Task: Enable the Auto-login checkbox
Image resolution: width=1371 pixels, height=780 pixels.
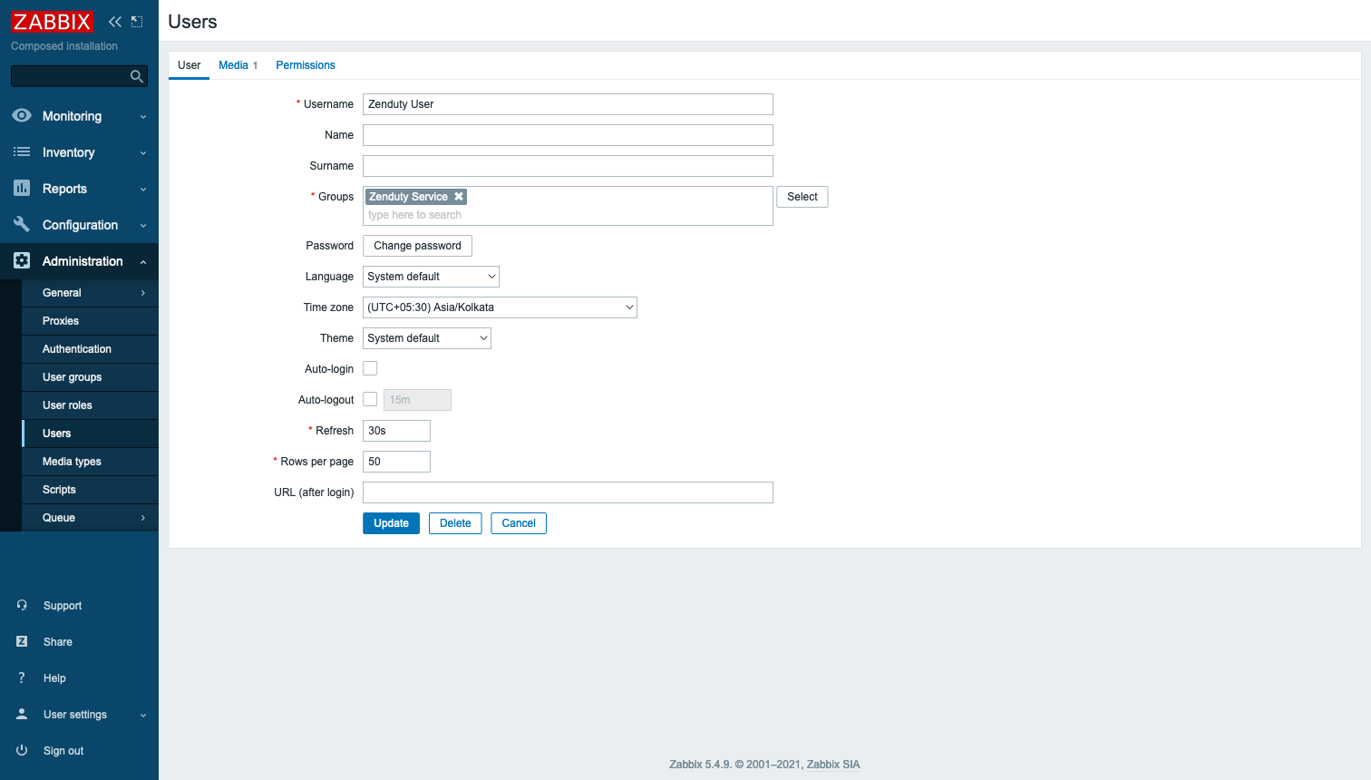Action: point(370,368)
